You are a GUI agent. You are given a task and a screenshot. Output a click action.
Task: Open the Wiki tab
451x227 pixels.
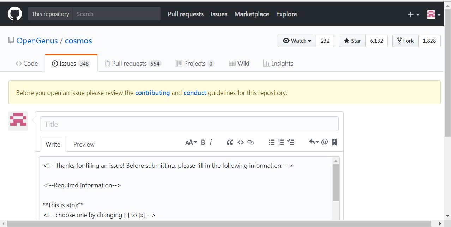point(239,64)
